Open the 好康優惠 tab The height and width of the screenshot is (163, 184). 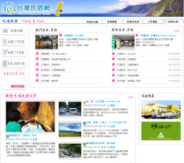tap(112, 21)
